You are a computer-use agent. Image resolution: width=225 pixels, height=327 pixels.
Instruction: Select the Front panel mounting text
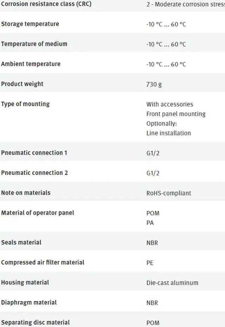coord(176,114)
